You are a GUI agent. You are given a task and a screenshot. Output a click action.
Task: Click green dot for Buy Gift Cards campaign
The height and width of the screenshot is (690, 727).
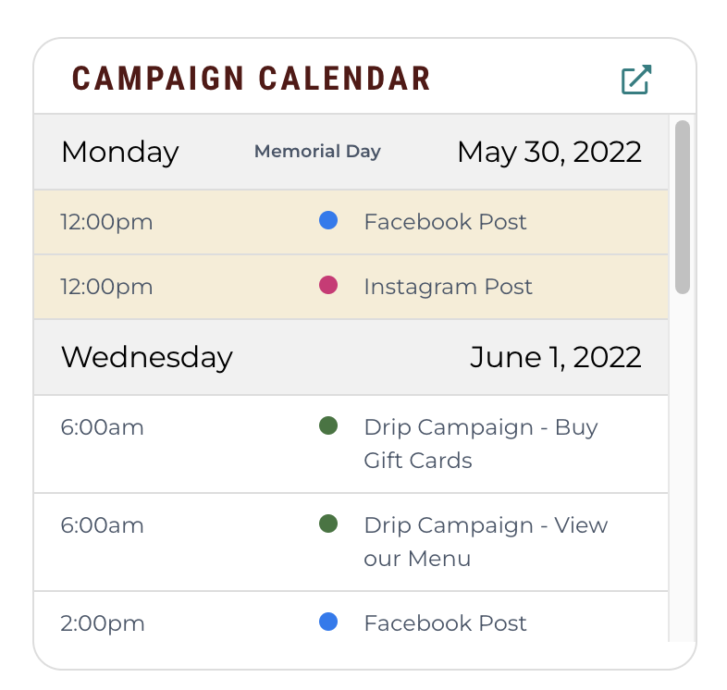click(328, 425)
